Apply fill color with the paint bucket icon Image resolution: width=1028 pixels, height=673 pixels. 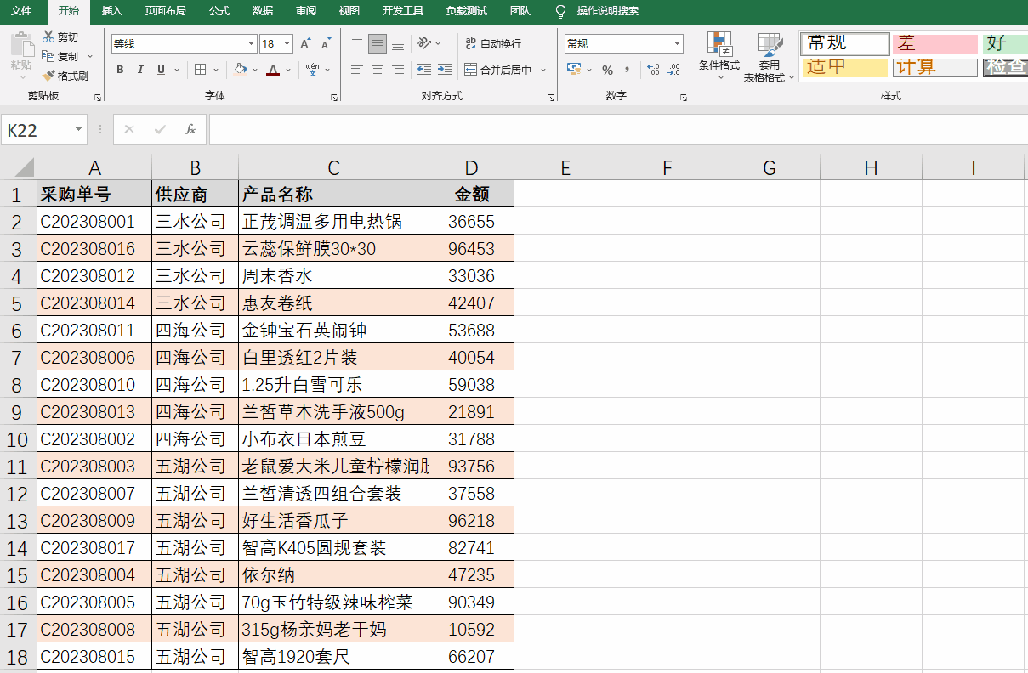tap(240, 70)
